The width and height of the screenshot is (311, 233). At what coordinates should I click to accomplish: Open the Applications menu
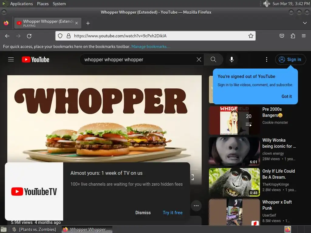[22, 4]
